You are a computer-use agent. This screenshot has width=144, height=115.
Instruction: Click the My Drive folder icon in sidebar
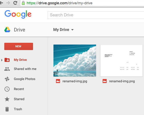pos(7,60)
